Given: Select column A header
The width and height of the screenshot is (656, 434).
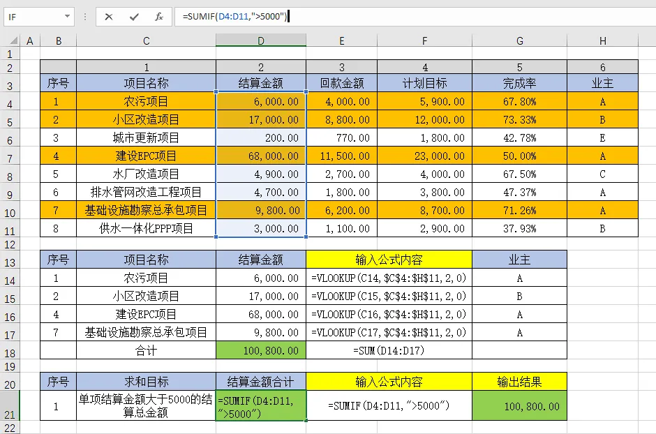Looking at the screenshot, I should tap(30, 40).
